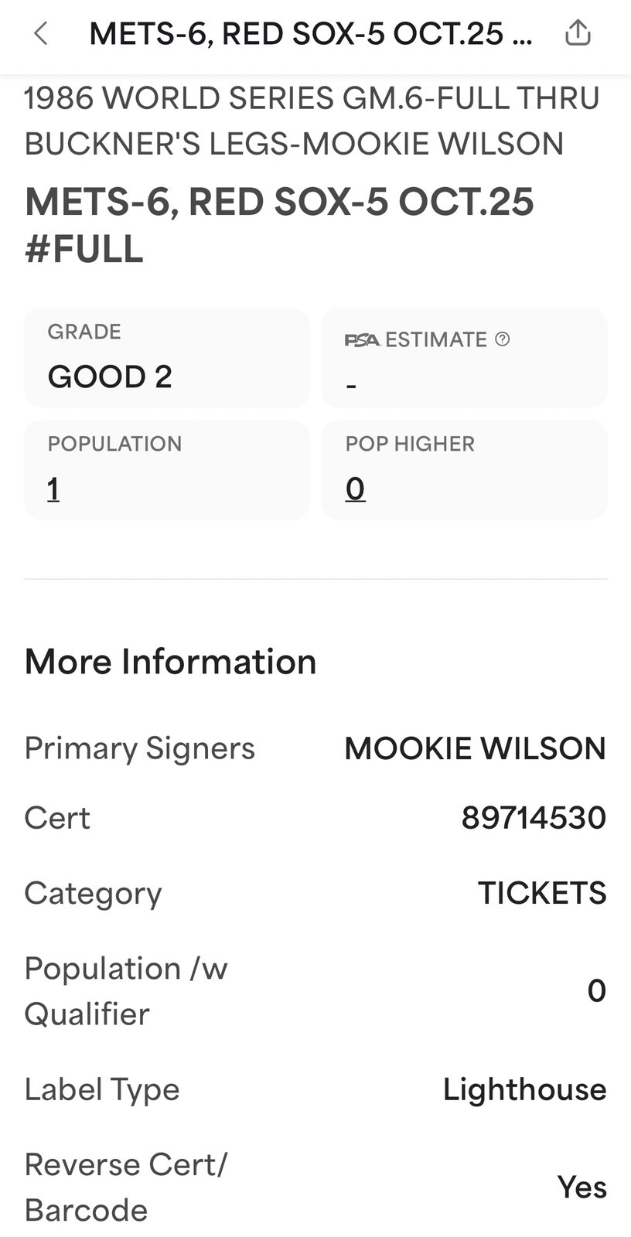Tap the Population /w Qualifier row
The width and height of the screenshot is (631, 1237).
(x=315, y=990)
